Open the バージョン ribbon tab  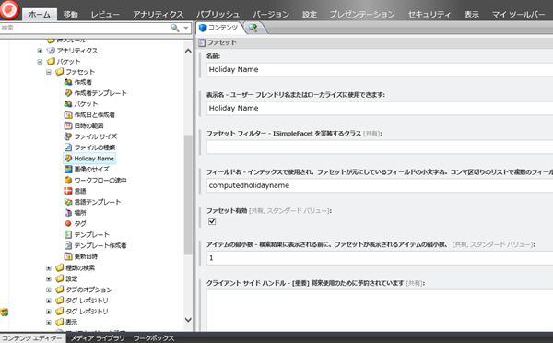271,14
